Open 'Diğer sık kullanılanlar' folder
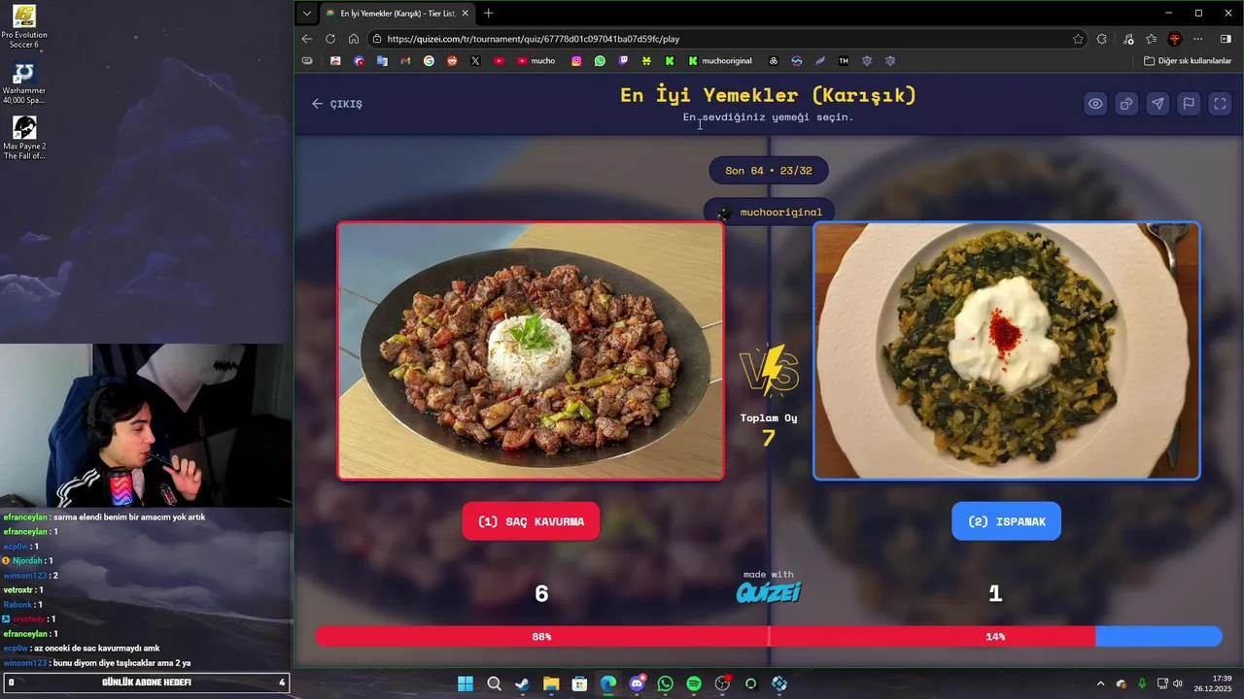Image resolution: width=1244 pixels, height=699 pixels. (1188, 60)
